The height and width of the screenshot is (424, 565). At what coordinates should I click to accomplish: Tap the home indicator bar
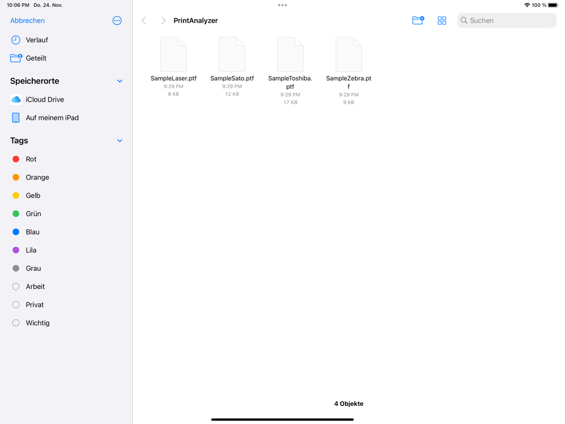coord(282,419)
